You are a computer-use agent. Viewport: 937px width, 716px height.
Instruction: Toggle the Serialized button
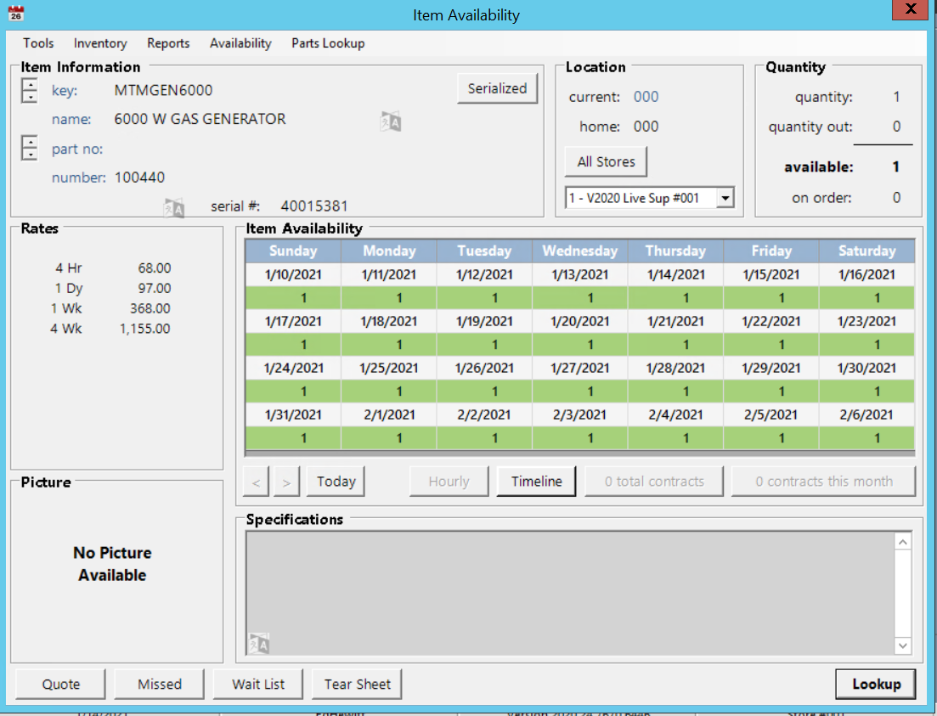coord(497,88)
